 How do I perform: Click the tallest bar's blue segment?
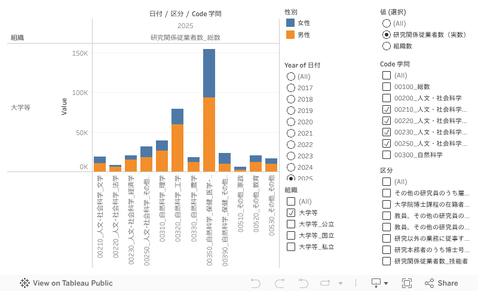click(x=209, y=73)
